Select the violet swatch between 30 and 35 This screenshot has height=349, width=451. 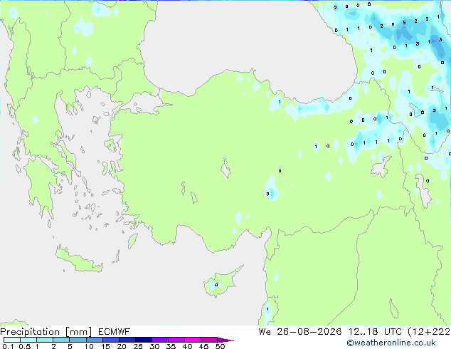pyautogui.click(x=159, y=340)
